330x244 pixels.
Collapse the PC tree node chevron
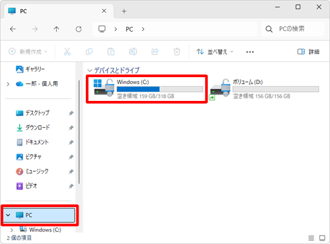[8, 215]
